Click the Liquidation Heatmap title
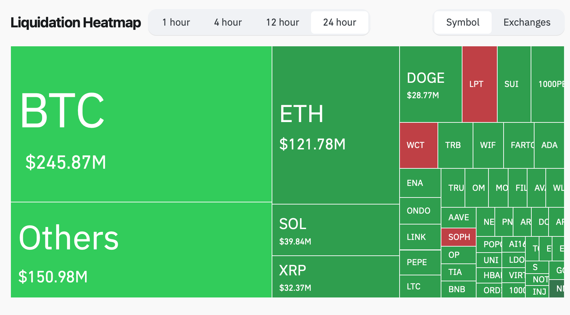This screenshot has width=570, height=315. click(76, 22)
